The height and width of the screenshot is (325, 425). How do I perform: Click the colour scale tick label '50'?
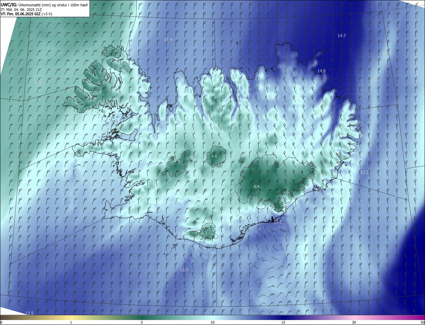422,322
